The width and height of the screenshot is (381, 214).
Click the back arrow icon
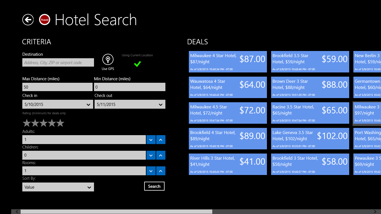[x=28, y=20]
